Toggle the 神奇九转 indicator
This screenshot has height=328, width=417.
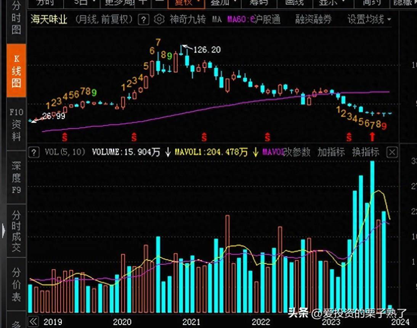tap(188, 19)
